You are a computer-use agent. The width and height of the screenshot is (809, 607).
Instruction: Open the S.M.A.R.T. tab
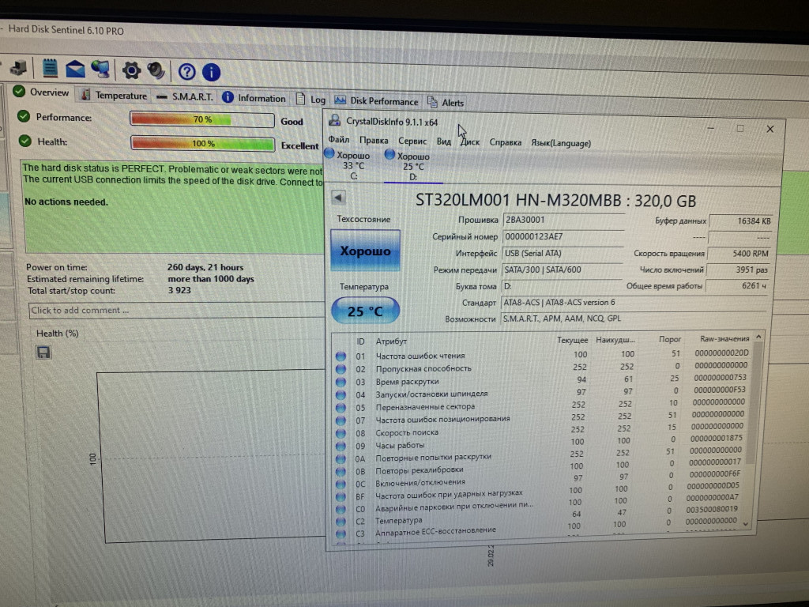(x=185, y=96)
